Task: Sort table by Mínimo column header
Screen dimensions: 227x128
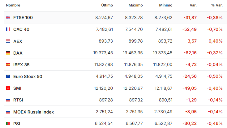Action: (166, 5)
